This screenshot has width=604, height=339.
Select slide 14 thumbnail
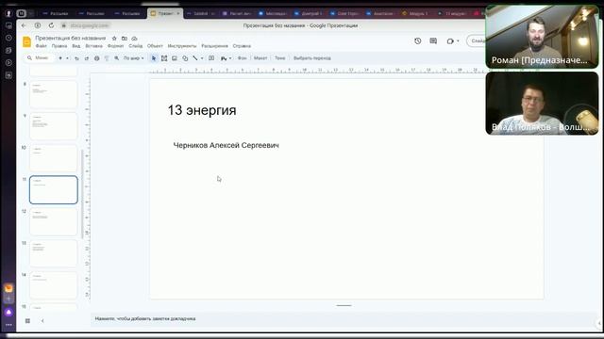click(54, 285)
